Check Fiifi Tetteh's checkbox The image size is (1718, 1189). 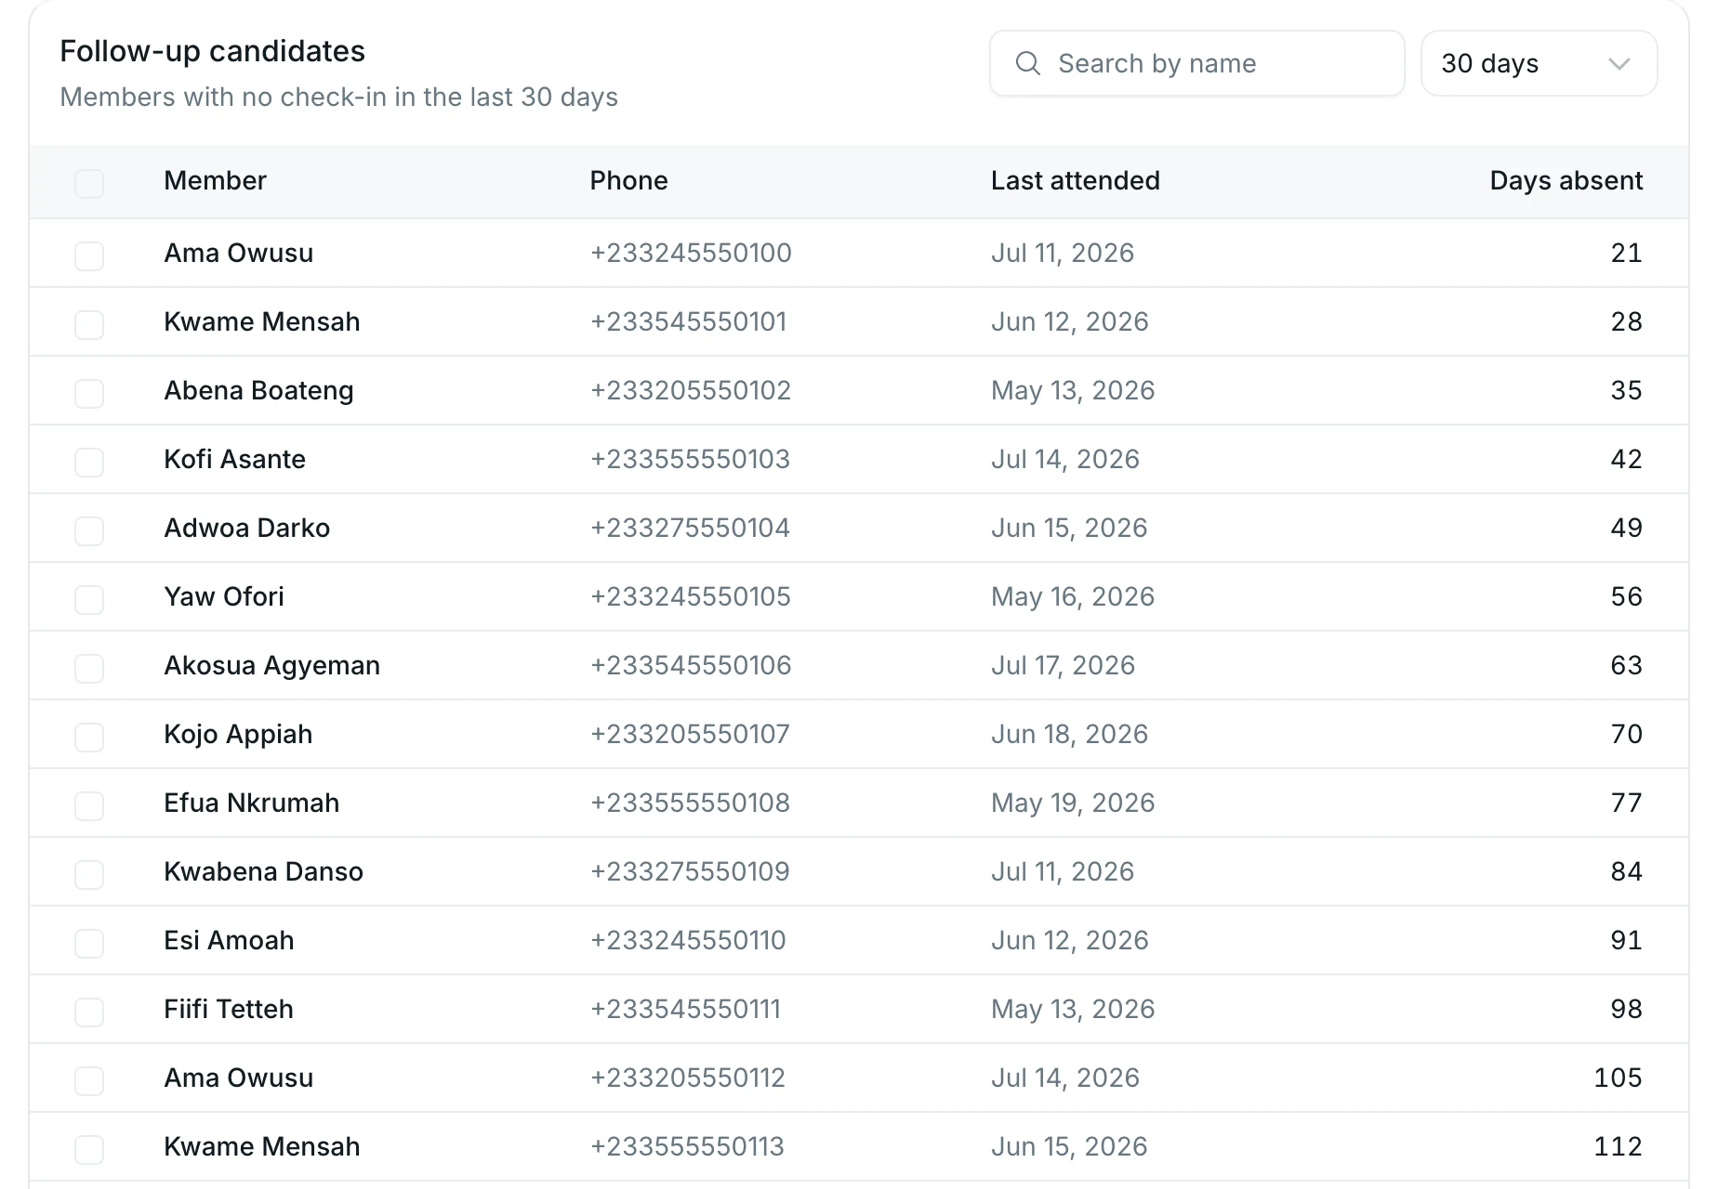coord(89,1012)
